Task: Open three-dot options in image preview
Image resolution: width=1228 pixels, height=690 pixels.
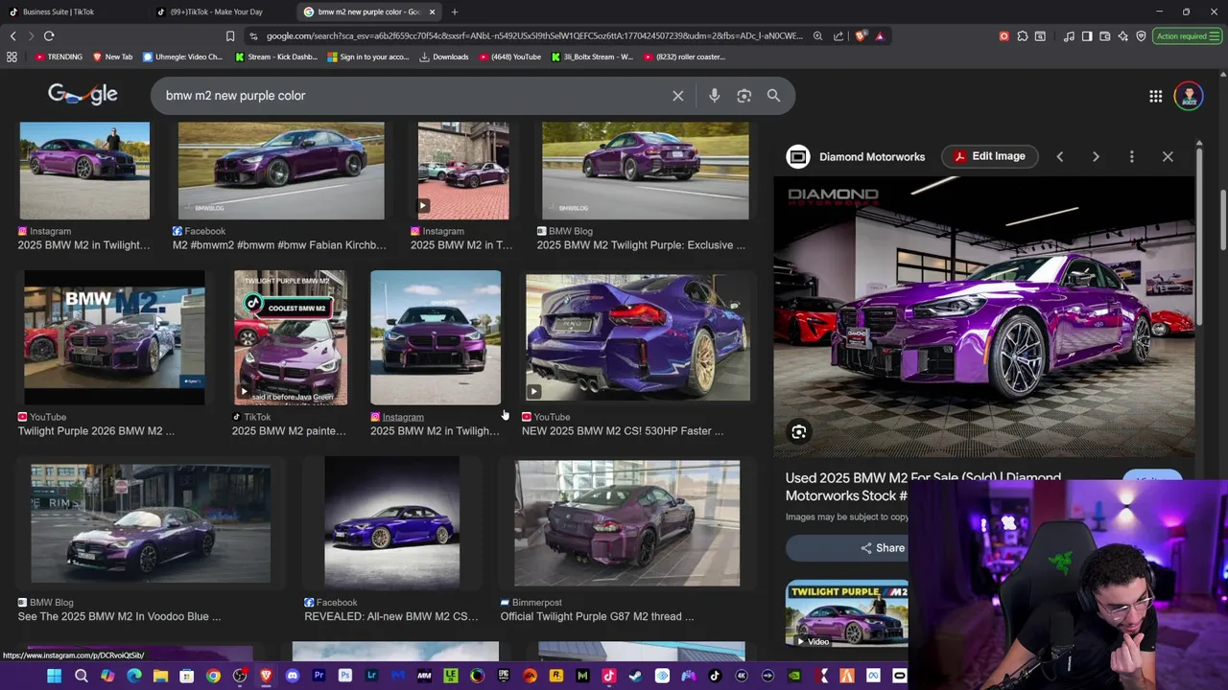Action: (1131, 156)
